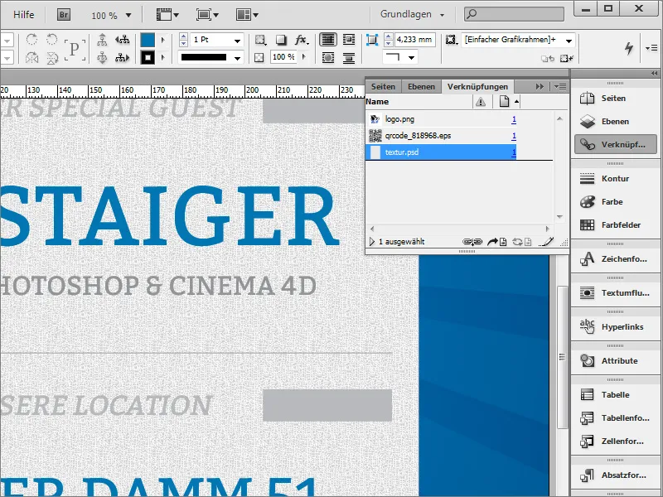Image resolution: width=663 pixels, height=497 pixels.
Task: Rotate selection 90° clockwise
Action: [x=31, y=39]
